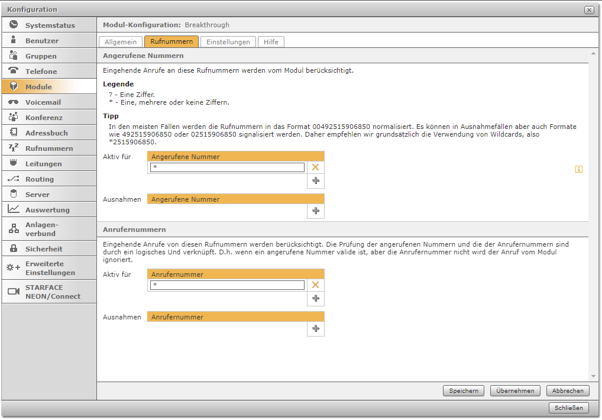Screen dimensions: 602x420
Task: Add a new active Anrufernummer row
Action: [x=315, y=299]
